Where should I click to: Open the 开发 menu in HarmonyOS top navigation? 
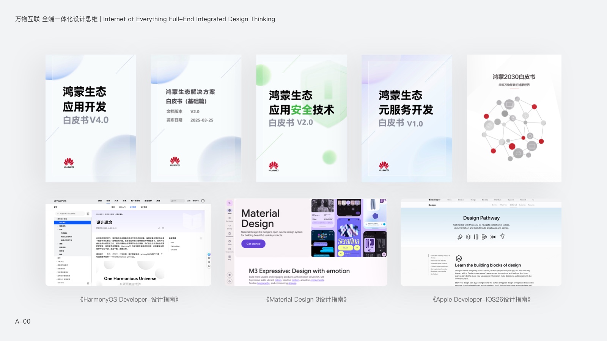click(116, 201)
